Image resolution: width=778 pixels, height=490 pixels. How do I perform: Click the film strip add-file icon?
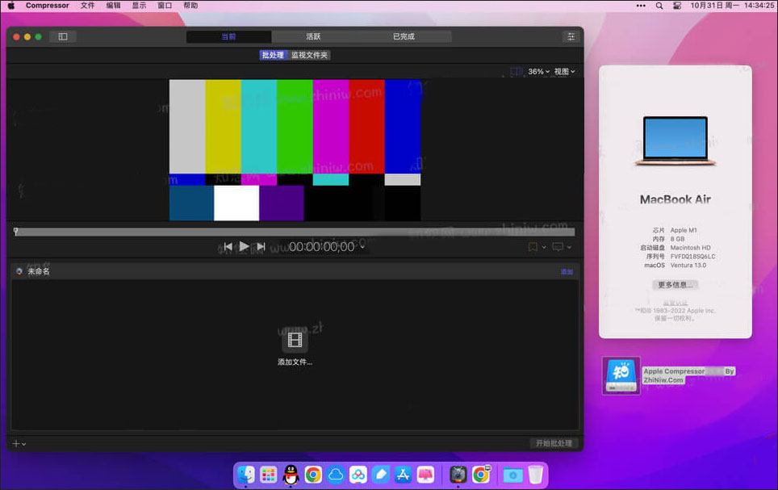295,340
